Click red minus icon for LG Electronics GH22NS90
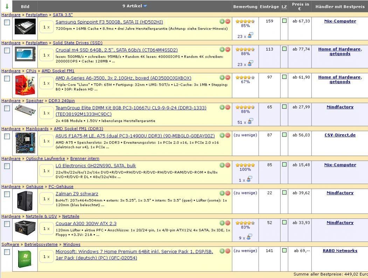The width and height of the screenshot is (368, 278). pyautogui.click(x=228, y=165)
